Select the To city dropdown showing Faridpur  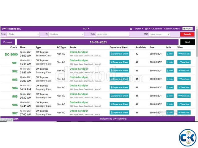66,34
